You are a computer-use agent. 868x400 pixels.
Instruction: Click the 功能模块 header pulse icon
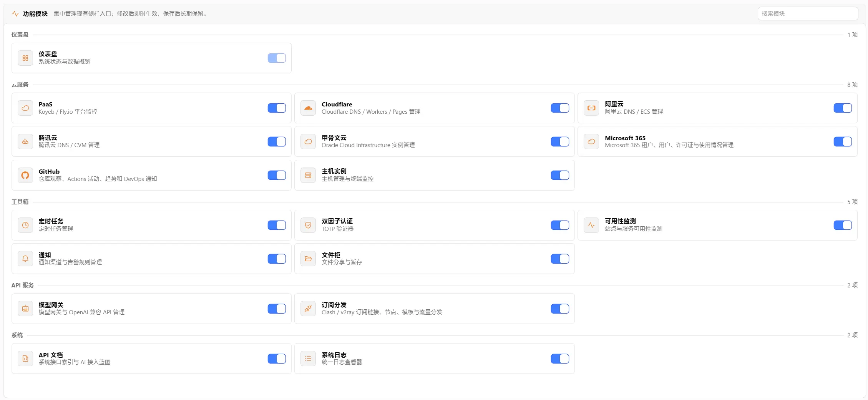click(x=15, y=14)
